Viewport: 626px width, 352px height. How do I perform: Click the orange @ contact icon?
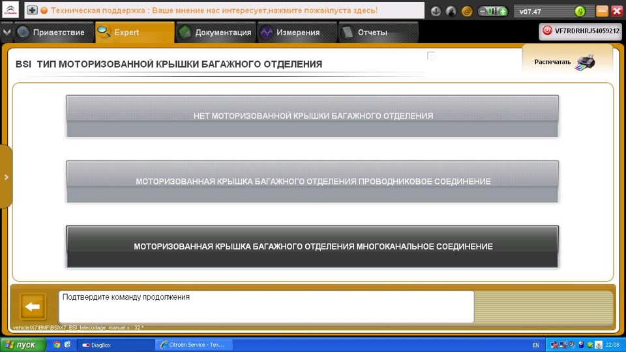(x=466, y=11)
